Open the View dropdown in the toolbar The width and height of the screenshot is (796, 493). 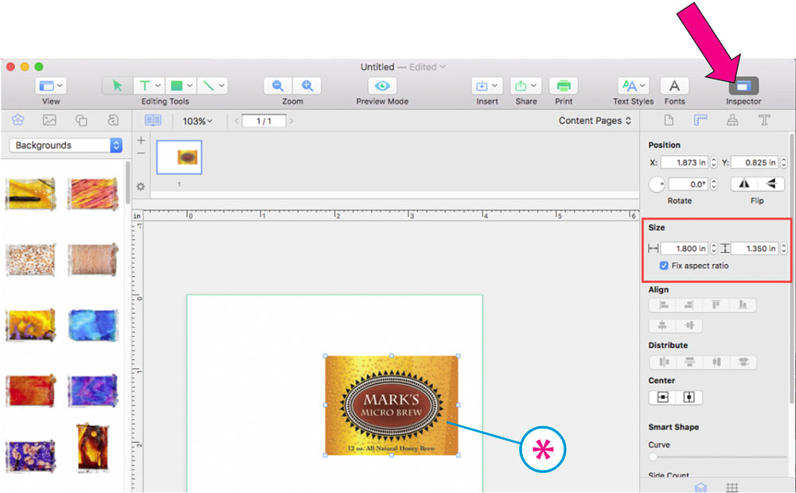coord(50,86)
